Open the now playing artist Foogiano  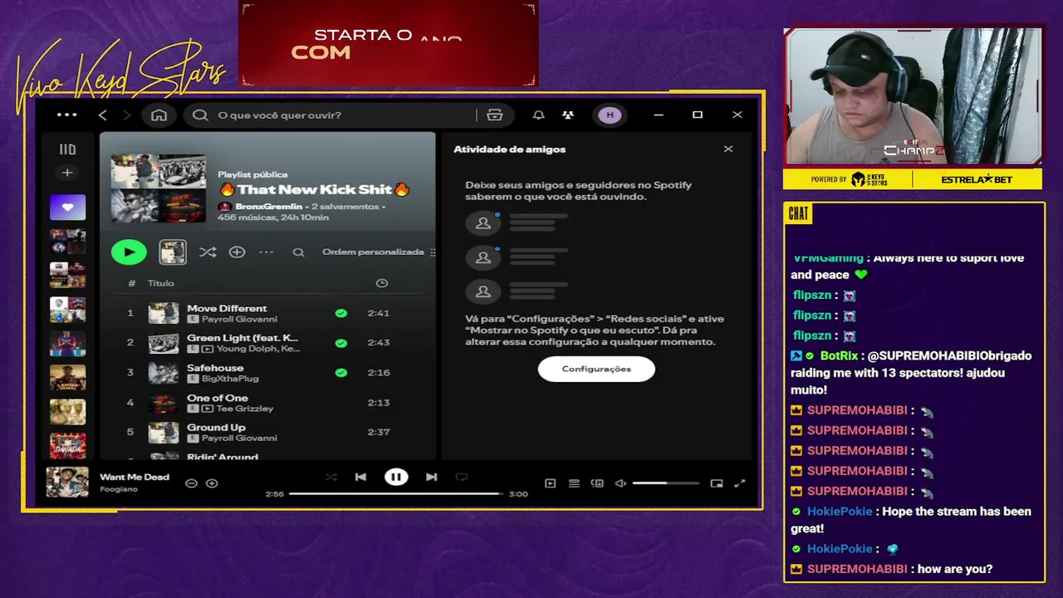(119, 489)
